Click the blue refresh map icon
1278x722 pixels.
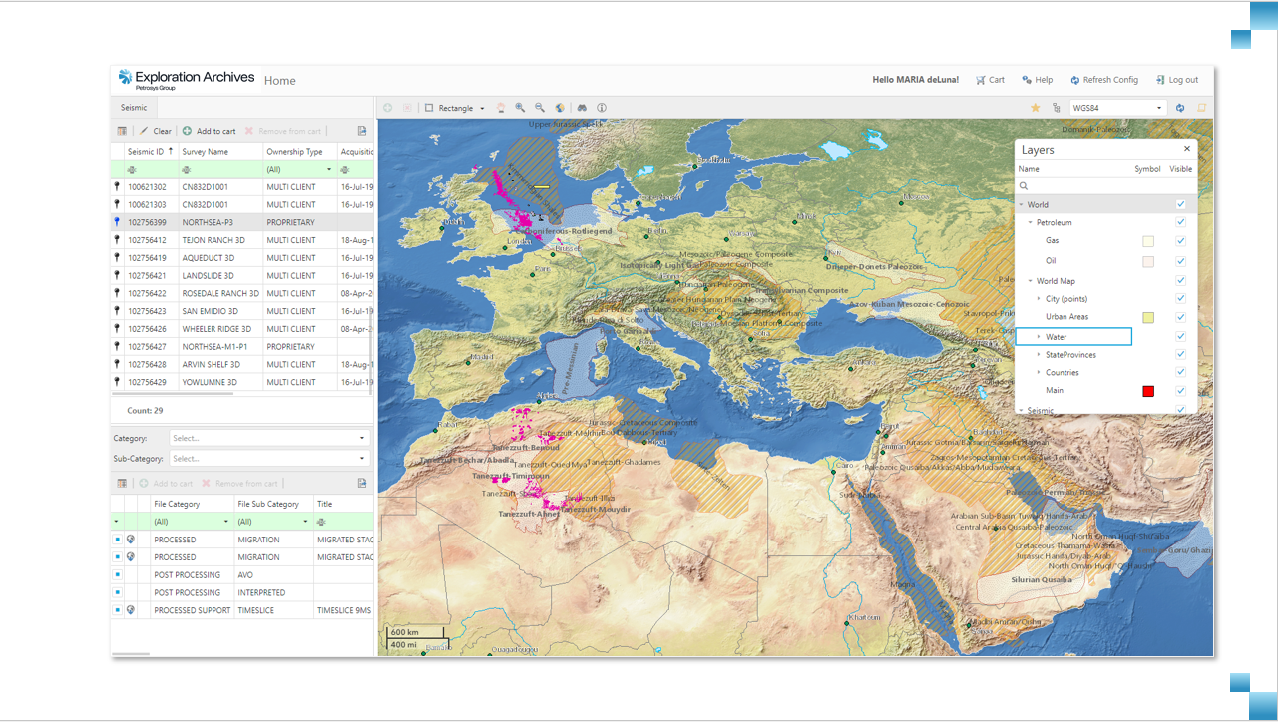[x=1180, y=108]
